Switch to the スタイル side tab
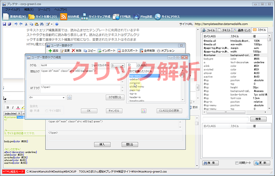275x176 pixels. [x=260, y=30]
